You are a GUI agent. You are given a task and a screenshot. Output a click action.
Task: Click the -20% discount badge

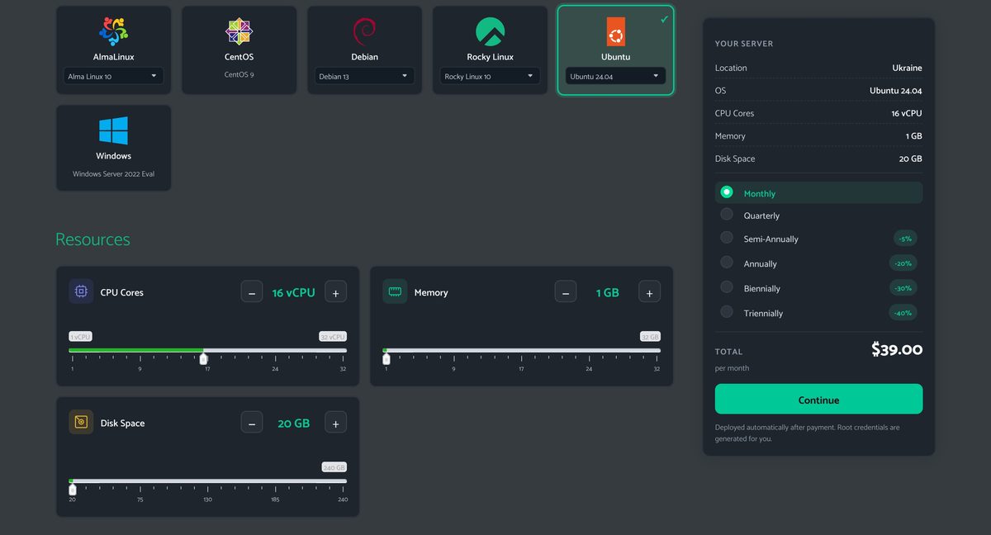(903, 263)
